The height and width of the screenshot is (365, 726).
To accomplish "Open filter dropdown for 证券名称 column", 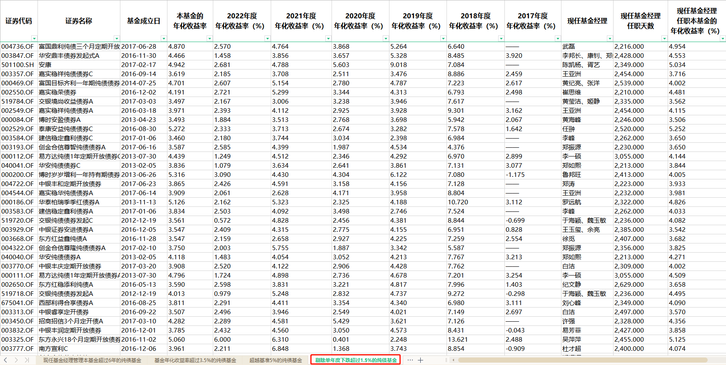I will coord(117,39).
